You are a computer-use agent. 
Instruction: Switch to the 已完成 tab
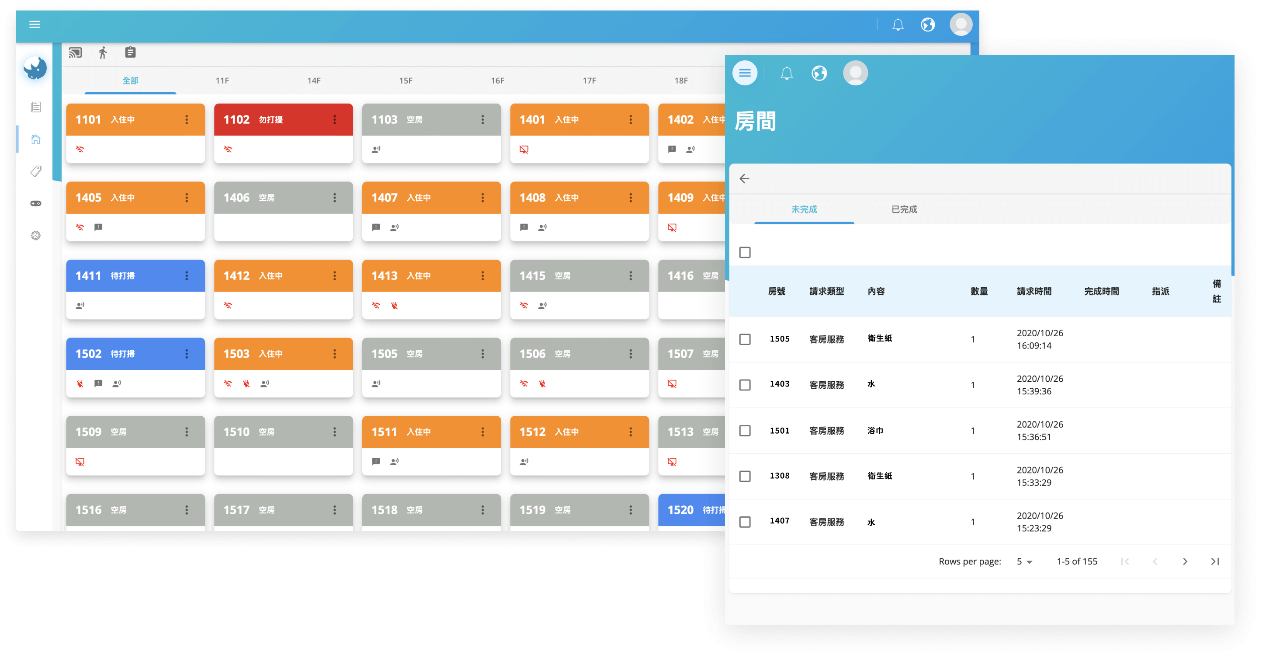pyautogui.click(x=904, y=209)
